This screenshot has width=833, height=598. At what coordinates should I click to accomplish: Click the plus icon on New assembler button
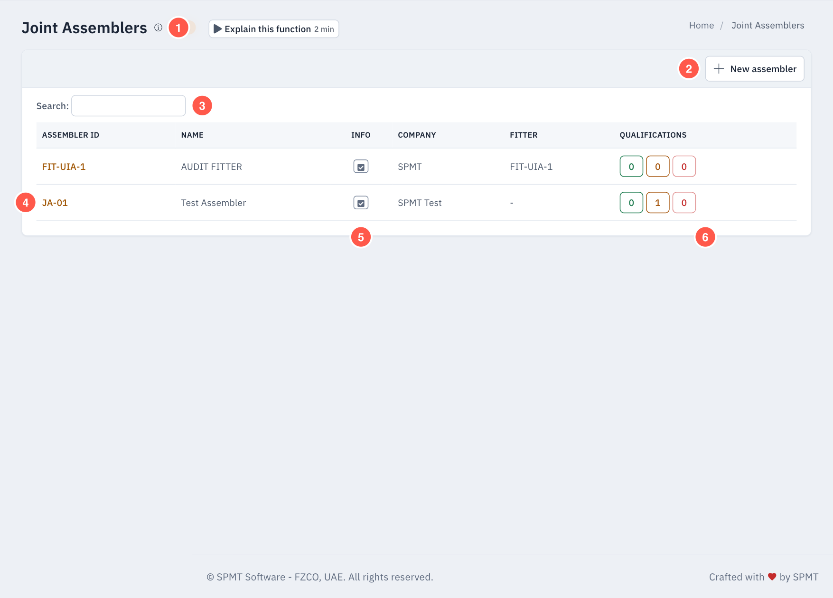tap(719, 69)
